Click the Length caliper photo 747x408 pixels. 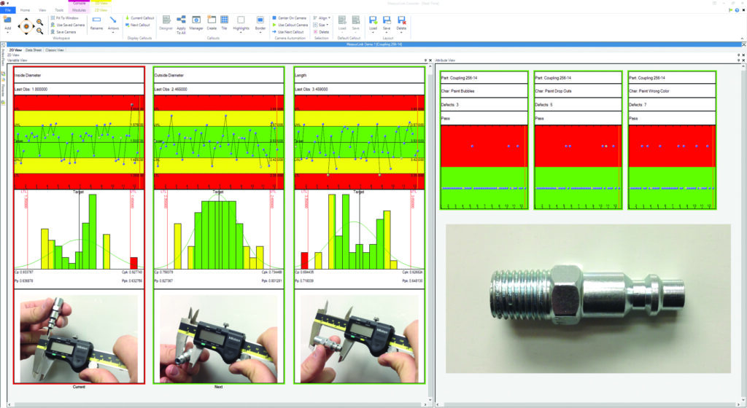[x=359, y=339]
